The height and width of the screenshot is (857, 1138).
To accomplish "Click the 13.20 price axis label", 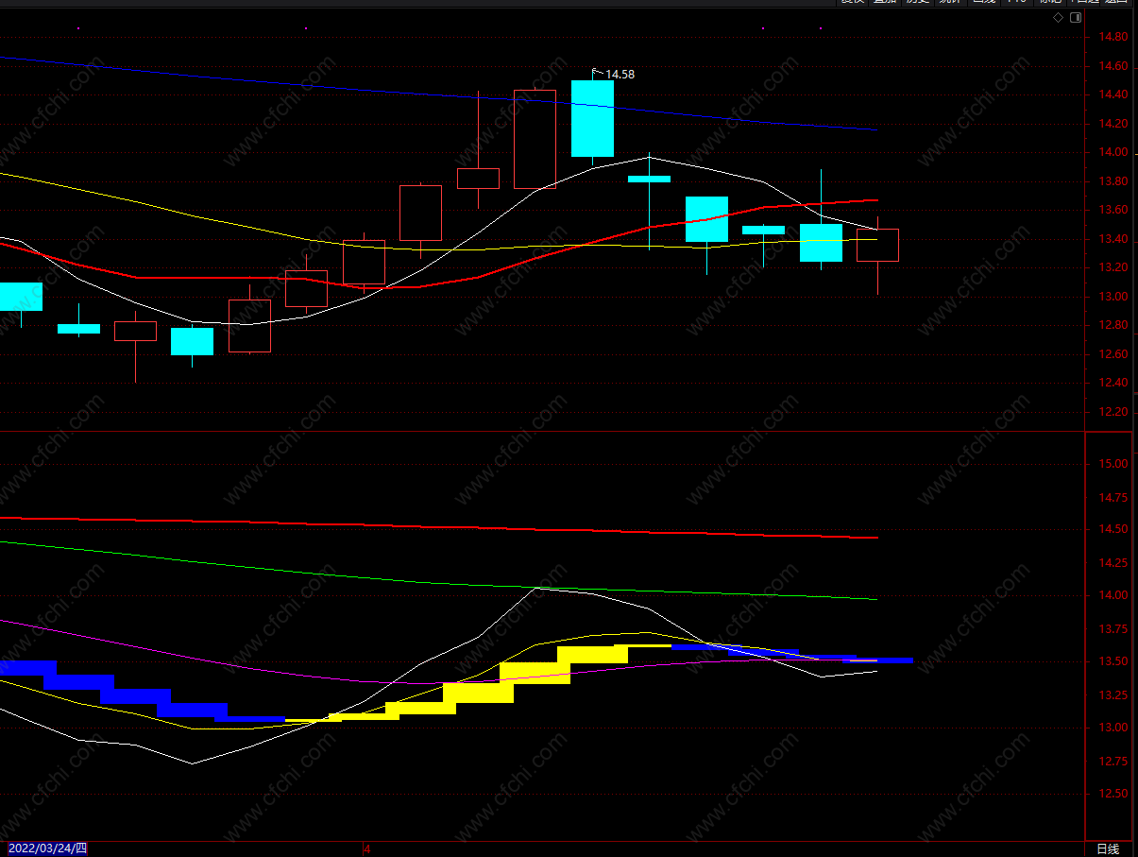I will pyautogui.click(x=1113, y=267).
